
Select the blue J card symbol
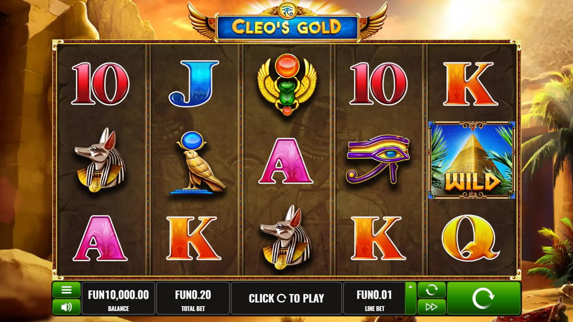click(x=194, y=84)
